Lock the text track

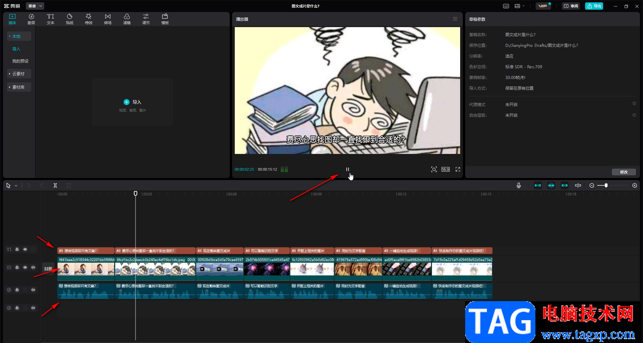(x=17, y=249)
